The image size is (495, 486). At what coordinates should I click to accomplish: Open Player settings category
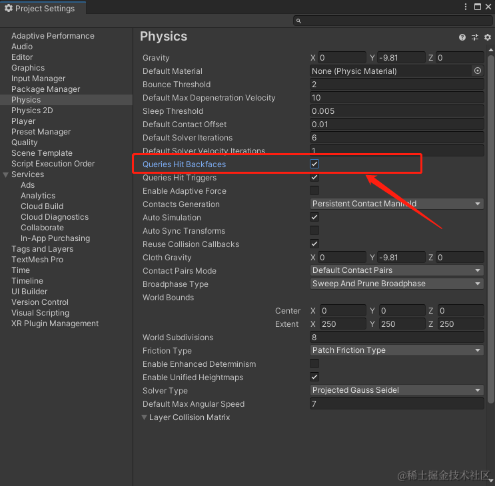coord(23,121)
